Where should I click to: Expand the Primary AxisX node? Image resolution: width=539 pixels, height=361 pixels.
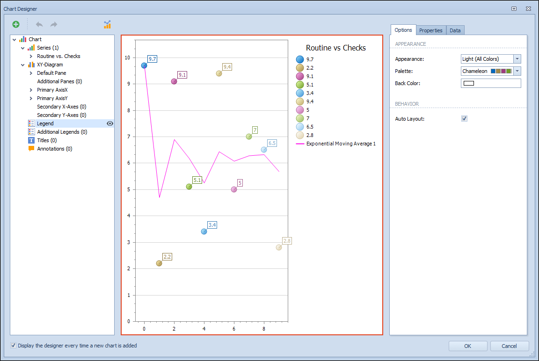pos(31,90)
